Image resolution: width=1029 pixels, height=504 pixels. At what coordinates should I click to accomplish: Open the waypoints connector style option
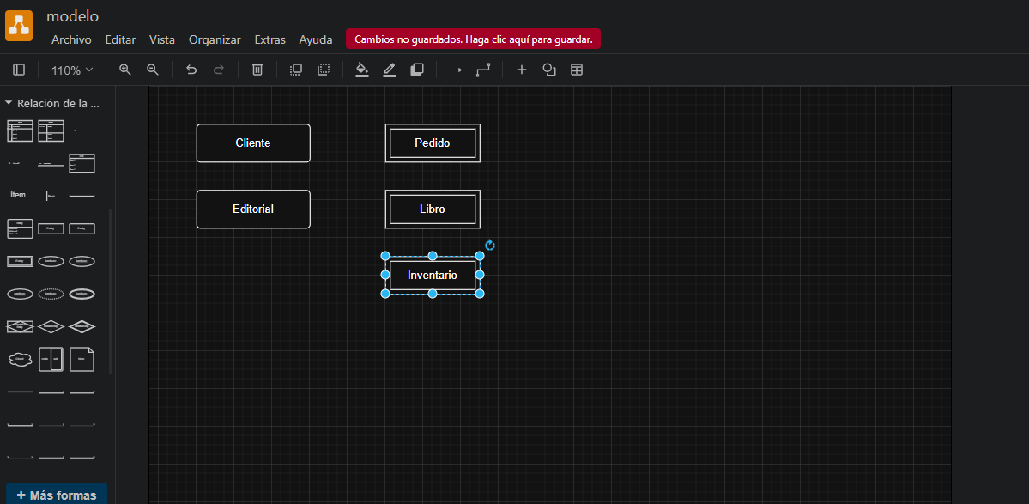(x=483, y=70)
